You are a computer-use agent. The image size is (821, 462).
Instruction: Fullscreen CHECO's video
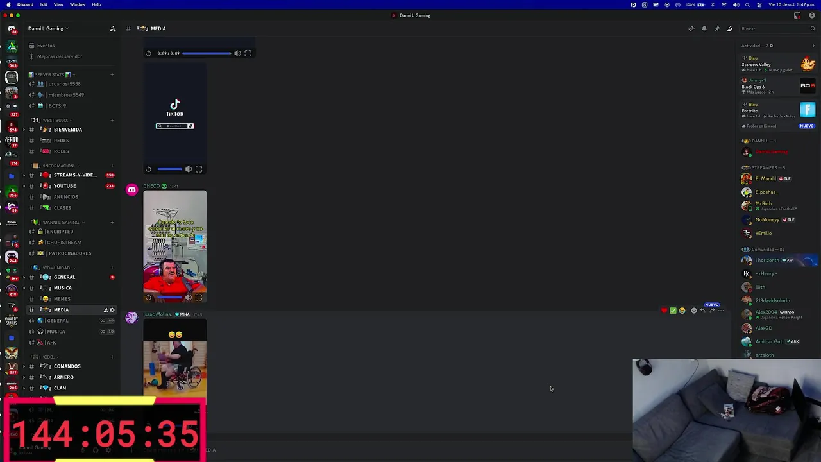[x=199, y=298]
